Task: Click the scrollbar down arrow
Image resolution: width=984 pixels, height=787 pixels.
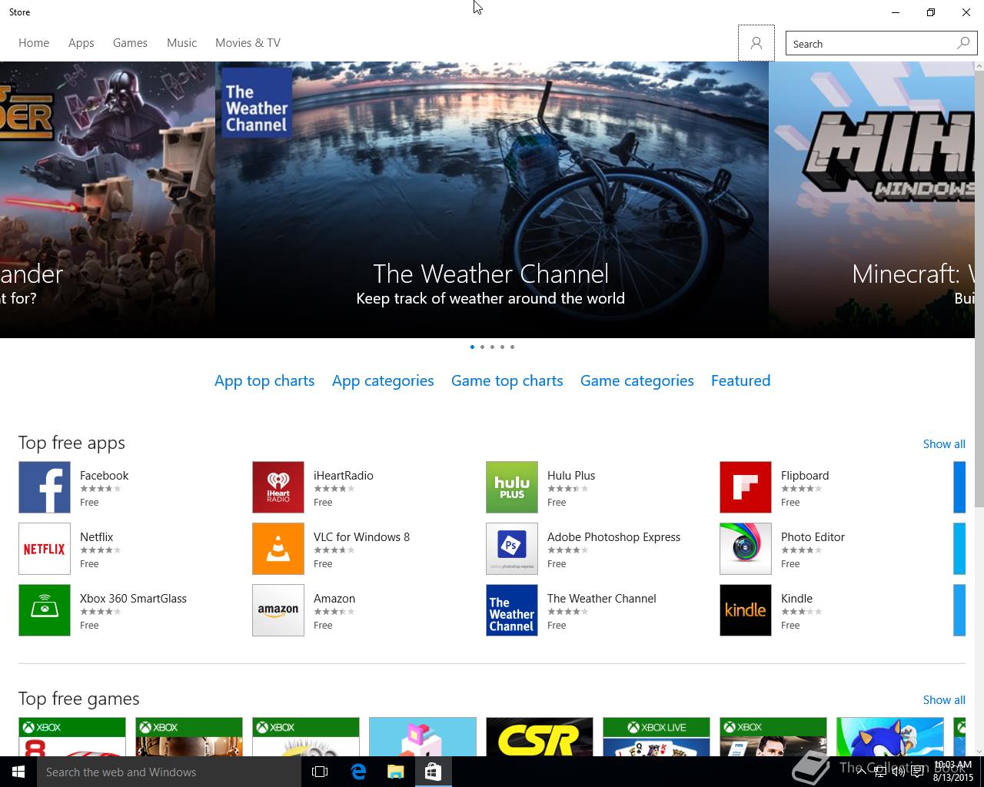Action: click(979, 751)
